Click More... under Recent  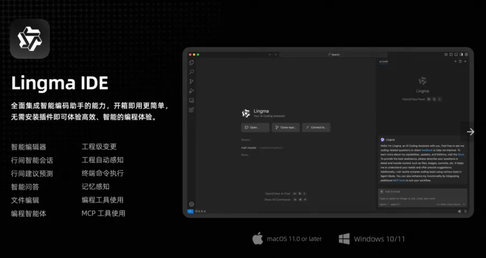(x=245, y=155)
